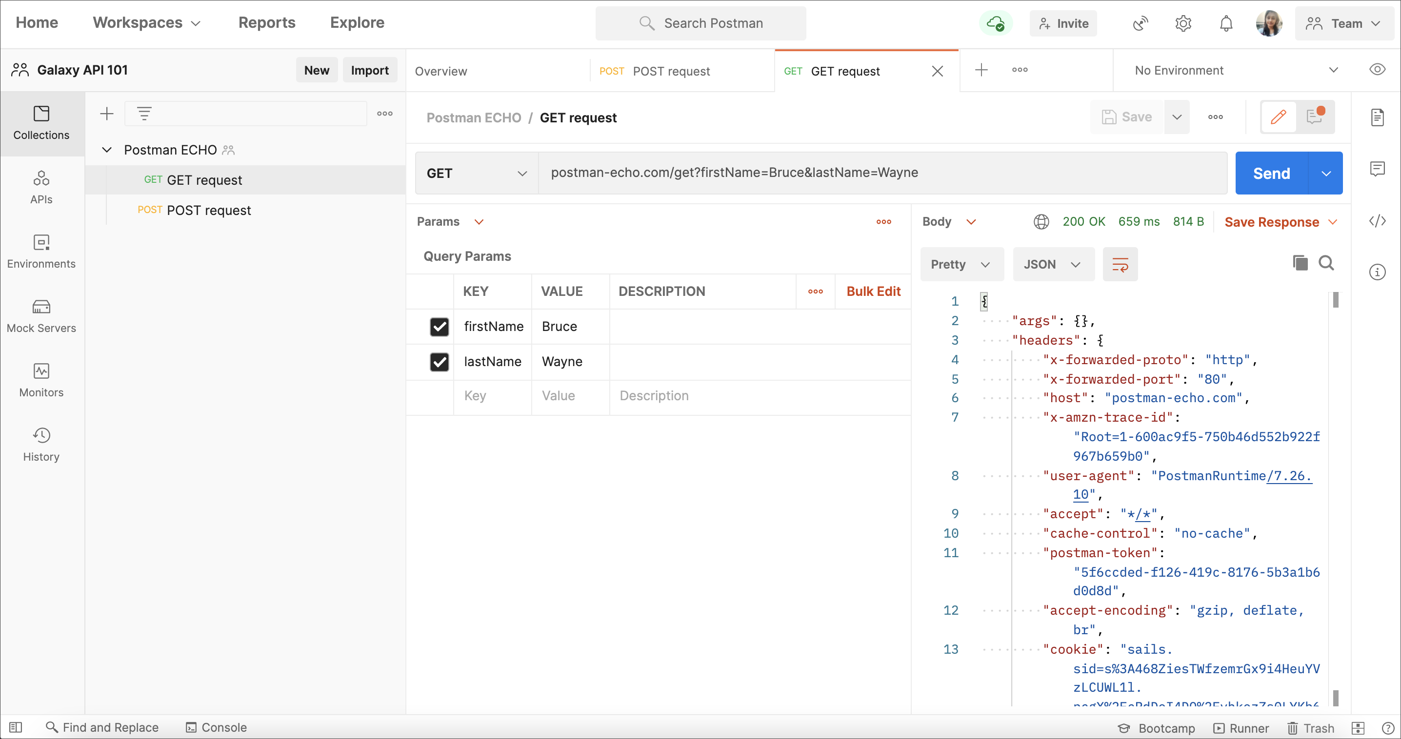Open the History sidebar panel
1401x739 pixels.
click(41, 445)
